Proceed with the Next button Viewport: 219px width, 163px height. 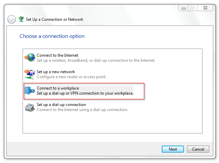coord(173,149)
